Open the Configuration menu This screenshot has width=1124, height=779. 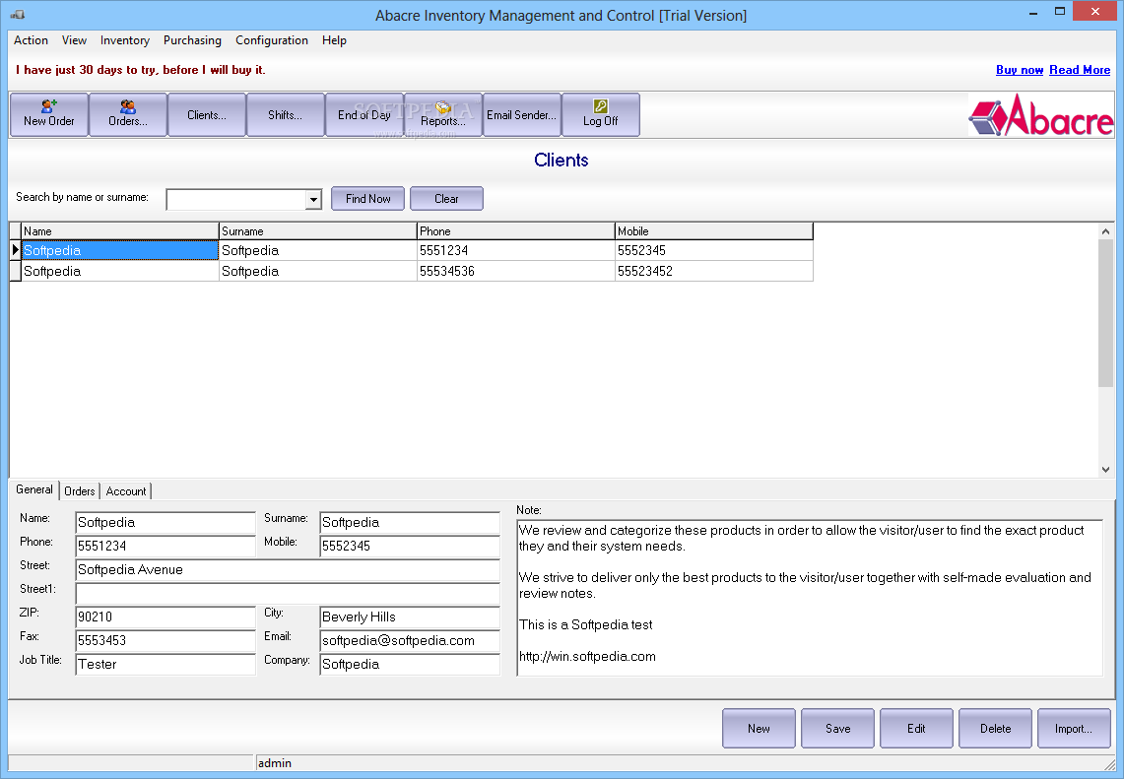(272, 40)
